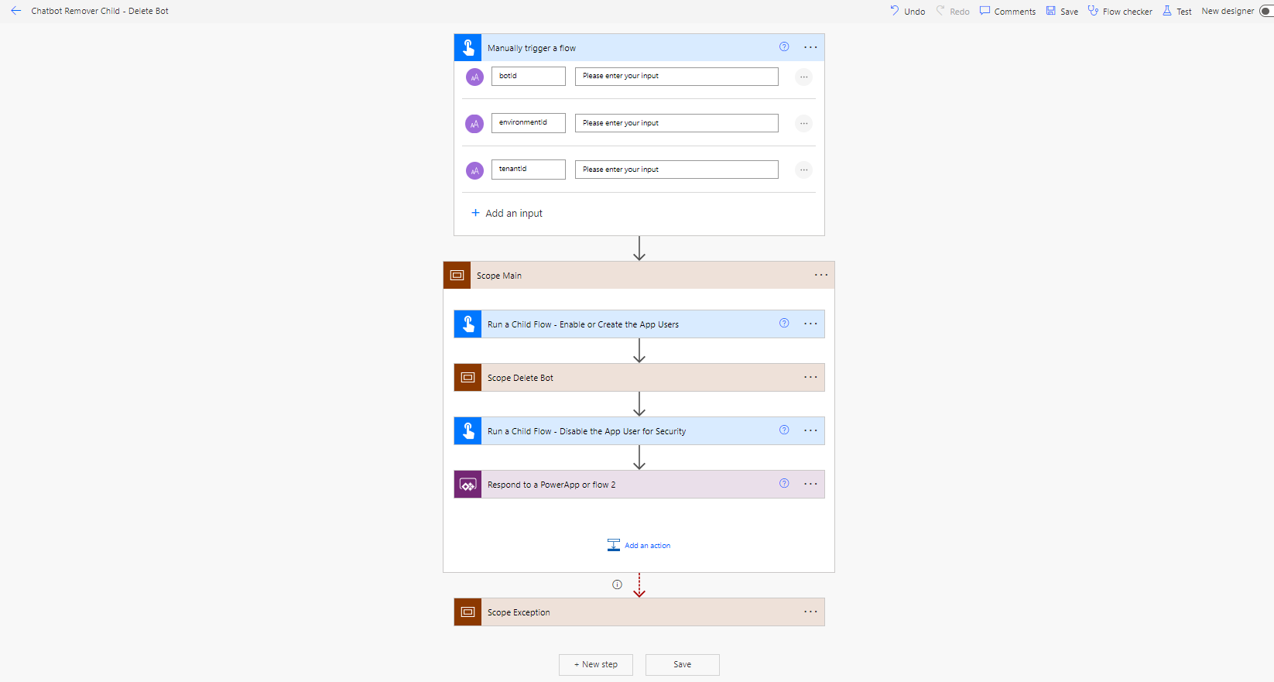Screen dimensions: 1274x682
Task: Open help for Disable the App User for Security
Action: pyautogui.click(x=784, y=430)
